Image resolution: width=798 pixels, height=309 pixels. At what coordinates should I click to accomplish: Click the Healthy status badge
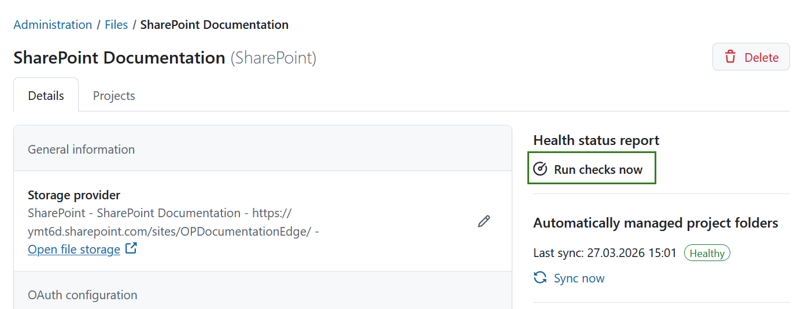[x=707, y=253]
